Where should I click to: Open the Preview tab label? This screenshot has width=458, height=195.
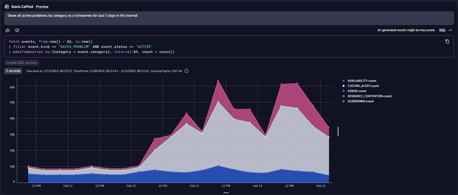(42, 7)
